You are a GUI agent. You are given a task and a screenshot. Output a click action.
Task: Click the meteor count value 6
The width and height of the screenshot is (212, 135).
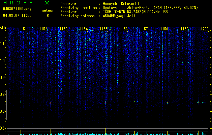[48, 16]
